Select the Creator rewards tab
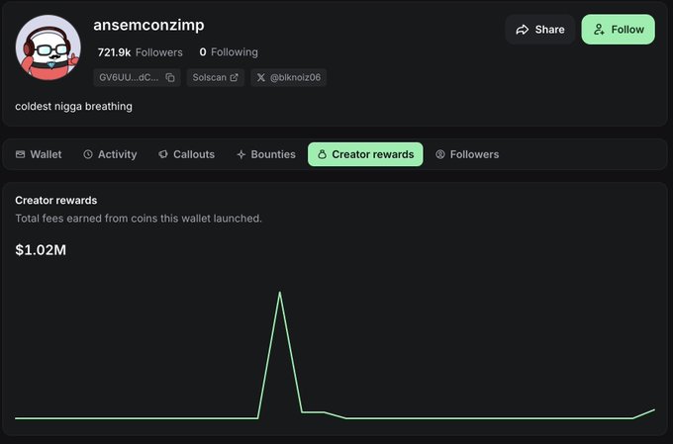 tap(365, 154)
